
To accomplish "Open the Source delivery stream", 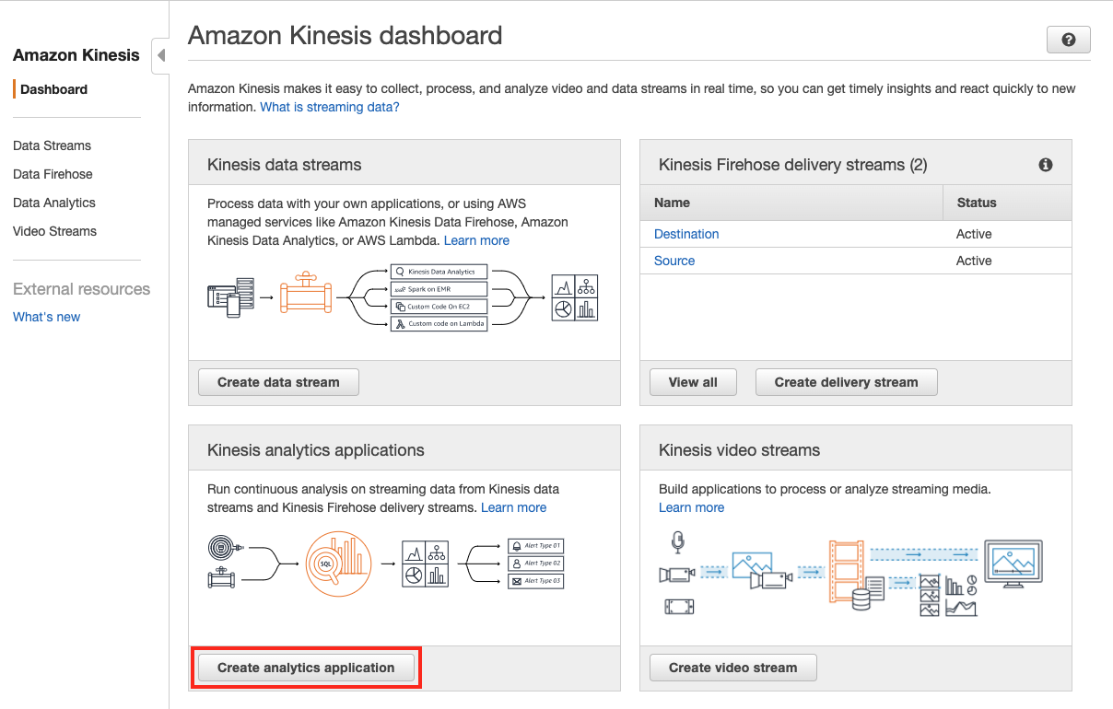I will pos(674,261).
